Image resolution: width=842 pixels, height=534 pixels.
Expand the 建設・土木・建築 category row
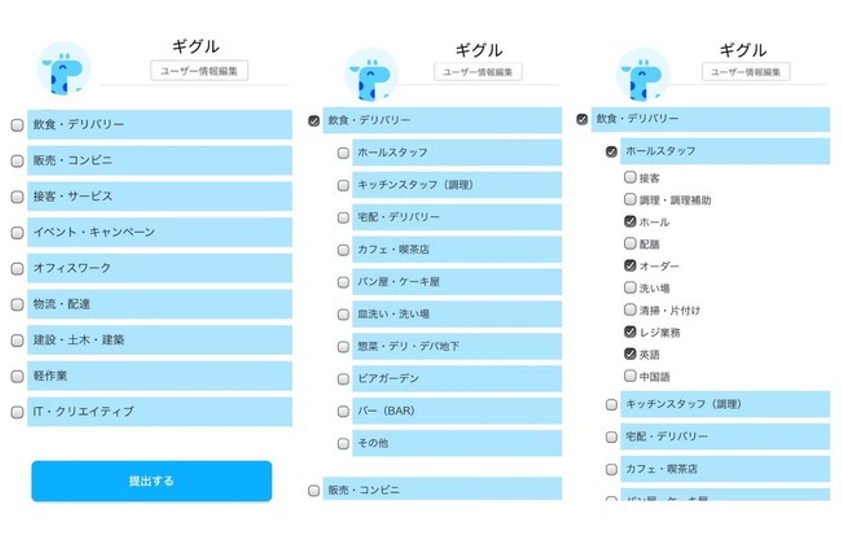coord(159,340)
